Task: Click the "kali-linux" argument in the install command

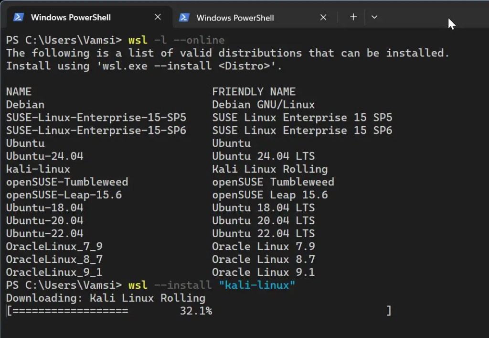Action: tap(257, 285)
